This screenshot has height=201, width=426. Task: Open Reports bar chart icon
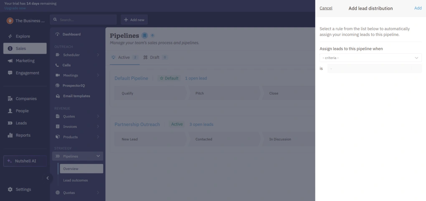10,135
